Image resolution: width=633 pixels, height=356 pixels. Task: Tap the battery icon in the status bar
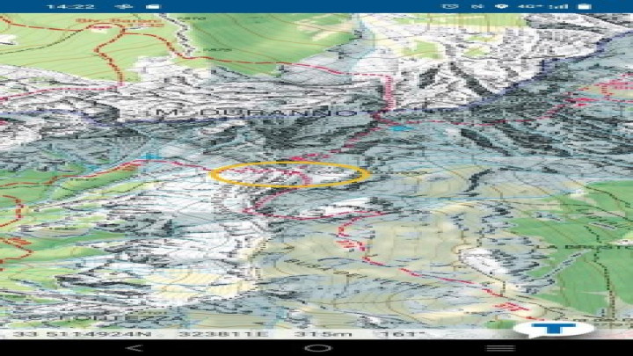[584, 6]
